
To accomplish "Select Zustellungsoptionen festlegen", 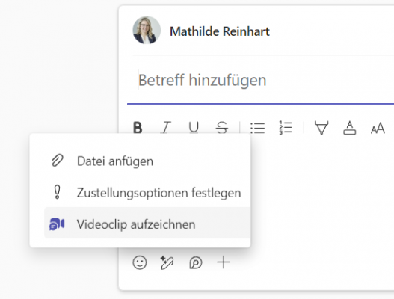I will click(x=147, y=193).
